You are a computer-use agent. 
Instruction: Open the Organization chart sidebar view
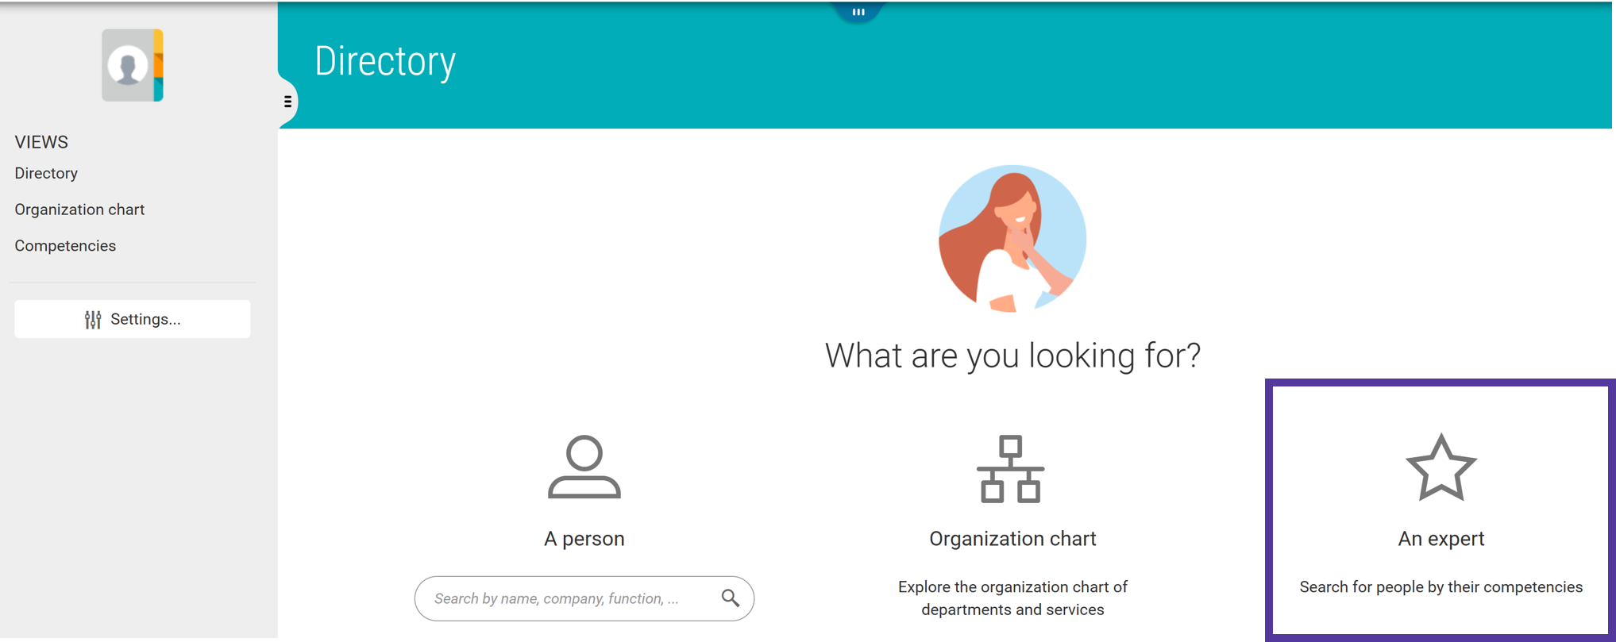click(x=79, y=210)
